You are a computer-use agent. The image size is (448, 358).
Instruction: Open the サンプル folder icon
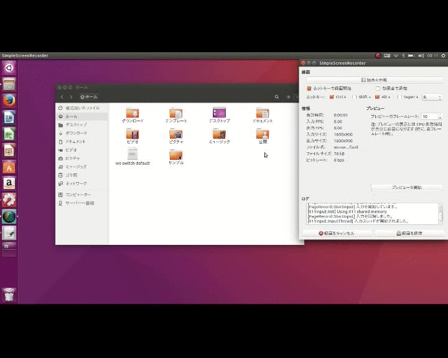click(x=176, y=154)
